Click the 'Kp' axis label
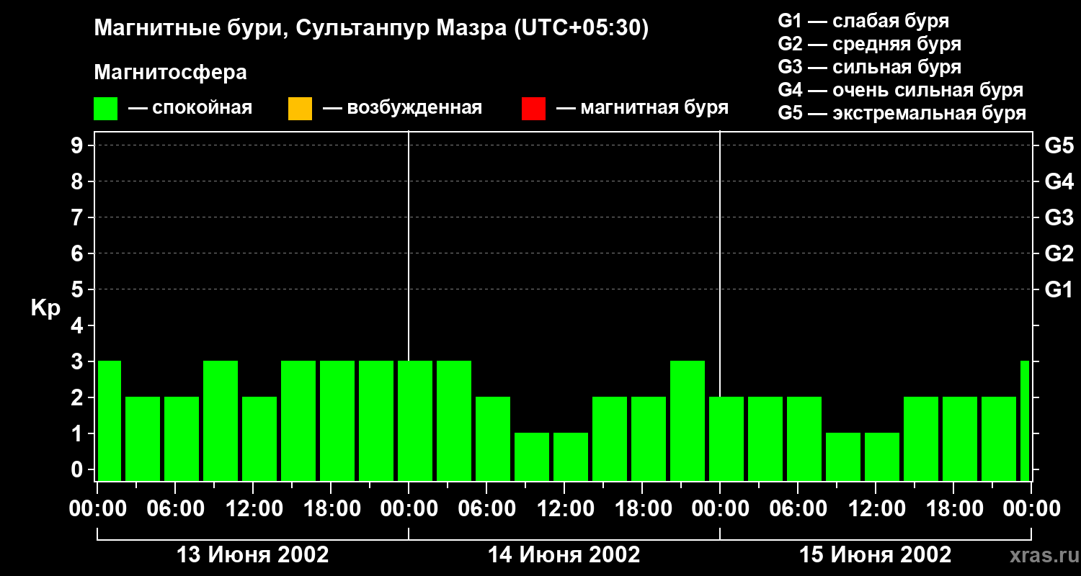Image resolution: width=1081 pixels, height=576 pixels. tap(45, 309)
